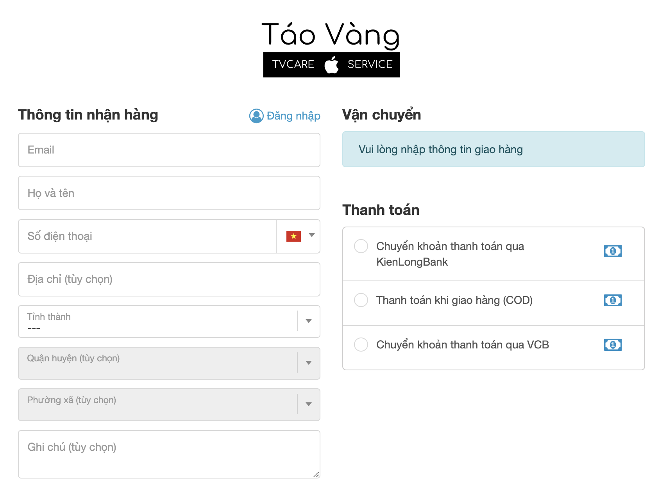The height and width of the screenshot is (500, 658).
Task: Click the notes textarea resize handle
Action: click(316, 475)
